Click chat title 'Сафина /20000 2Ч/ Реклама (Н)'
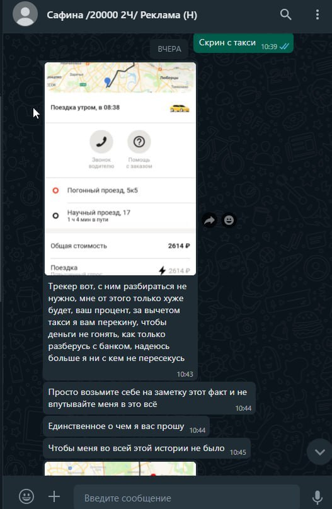This screenshot has width=332, height=509. [x=122, y=15]
